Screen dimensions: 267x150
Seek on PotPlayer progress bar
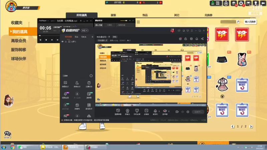(49, 36)
